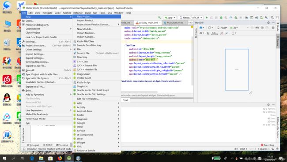Expand the Widget submenu
The image size is (287, 162).
(97, 143)
